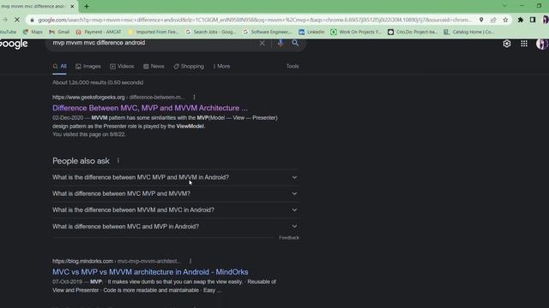Open a new browser tab
Image resolution: width=549 pixels, height=308 pixels.
pyautogui.click(x=87, y=6)
